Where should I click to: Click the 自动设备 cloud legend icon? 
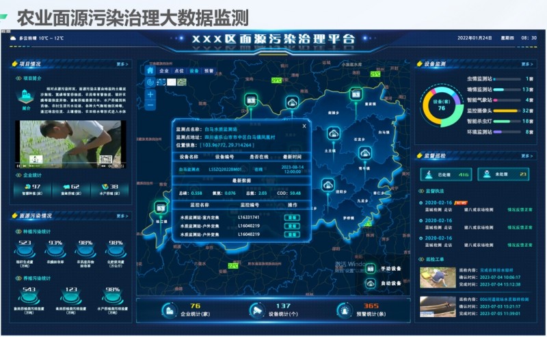click(x=370, y=282)
